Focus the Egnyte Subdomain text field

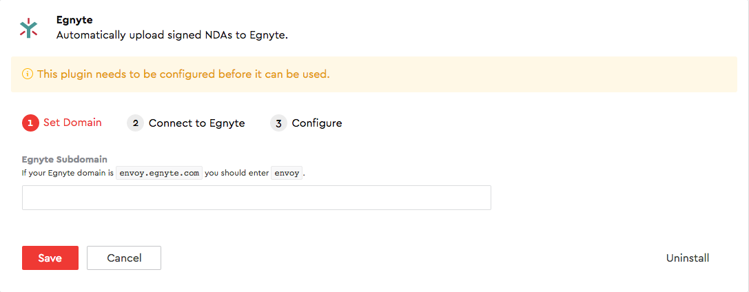[256, 197]
